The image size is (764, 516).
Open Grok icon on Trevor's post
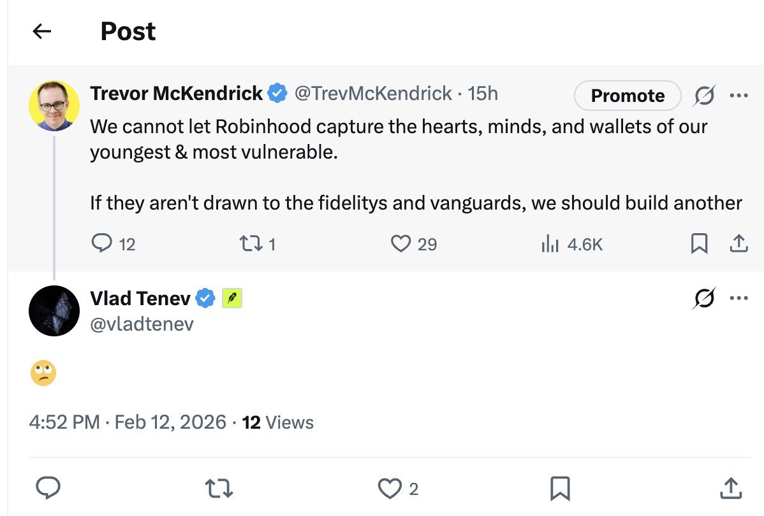[x=704, y=96]
